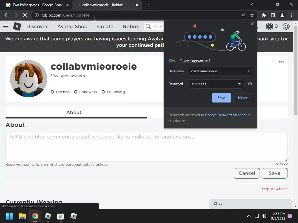Screen dimensions: 298x223
Task: Close the Save password popup
Action: (x=252, y=24)
